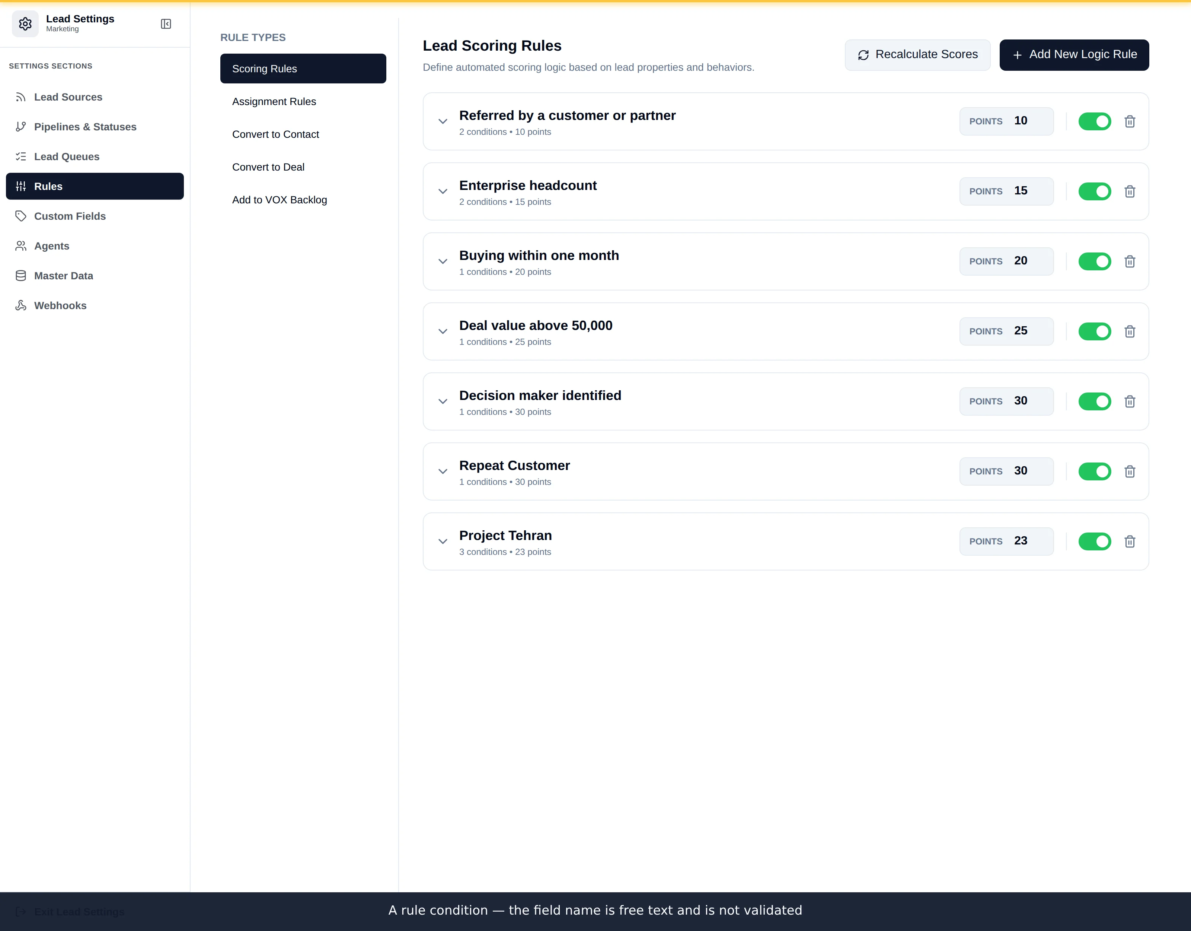This screenshot has width=1191, height=931.
Task: Click the Project Tehran rule title
Action: click(x=505, y=536)
